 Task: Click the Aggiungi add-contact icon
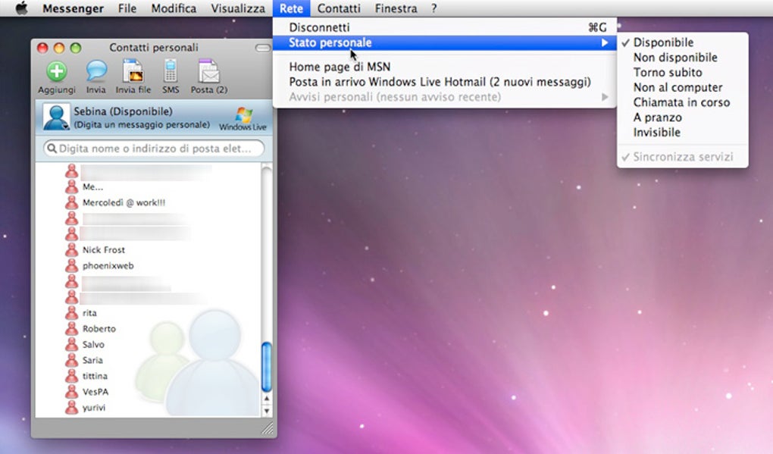(x=57, y=71)
